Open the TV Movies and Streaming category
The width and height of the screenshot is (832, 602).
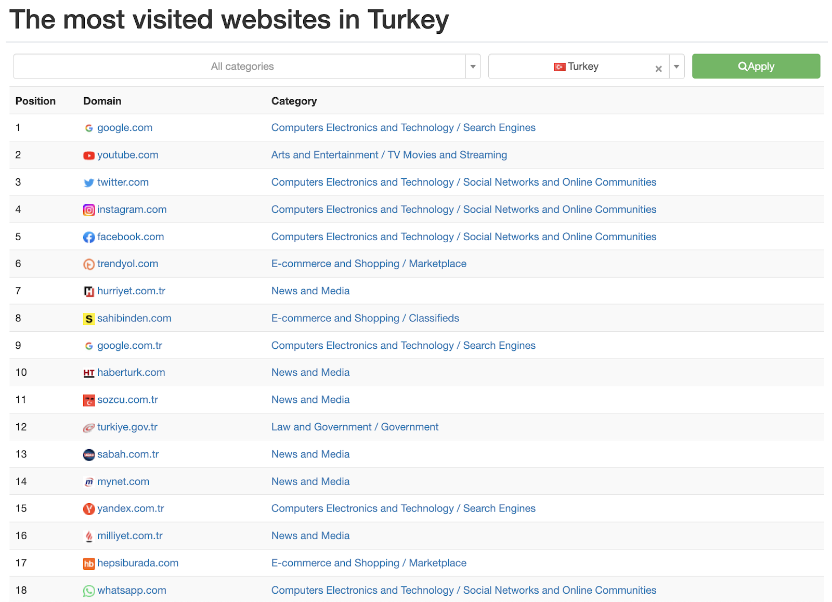coord(389,155)
